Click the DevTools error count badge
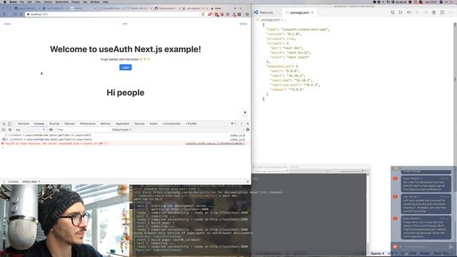 coord(233,124)
